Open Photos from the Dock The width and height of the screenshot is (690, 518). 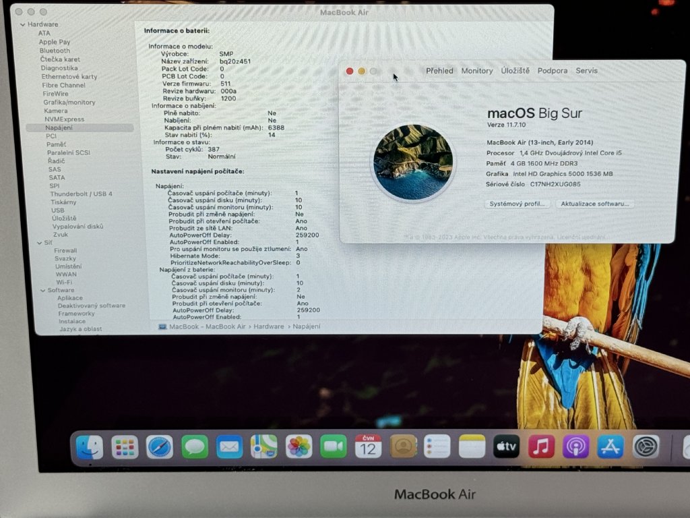[x=299, y=447]
